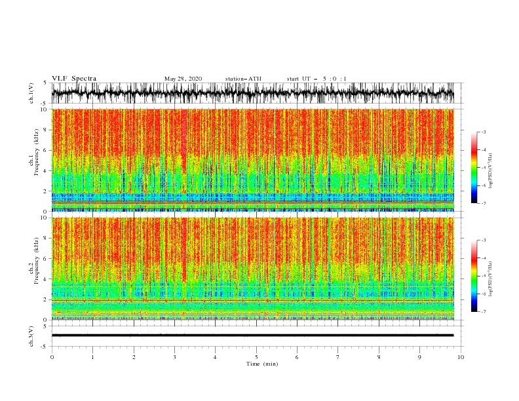Click time axis tick label '8'
This screenshot has width=519, height=401.
click(x=379, y=357)
